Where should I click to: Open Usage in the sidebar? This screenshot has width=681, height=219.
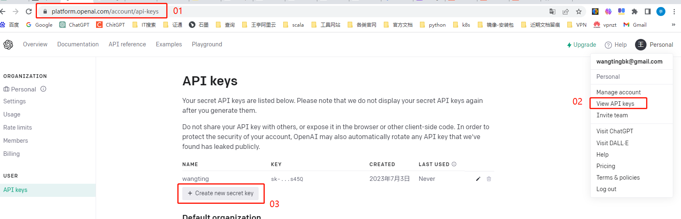(12, 114)
